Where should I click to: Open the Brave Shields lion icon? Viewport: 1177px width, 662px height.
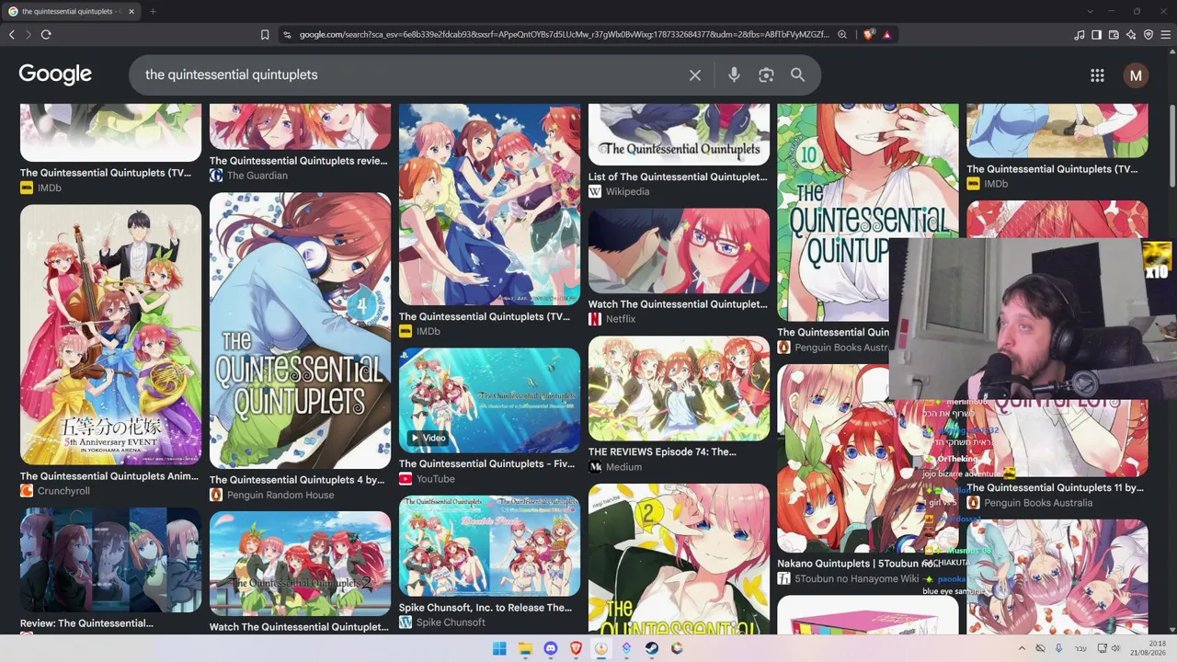868,35
